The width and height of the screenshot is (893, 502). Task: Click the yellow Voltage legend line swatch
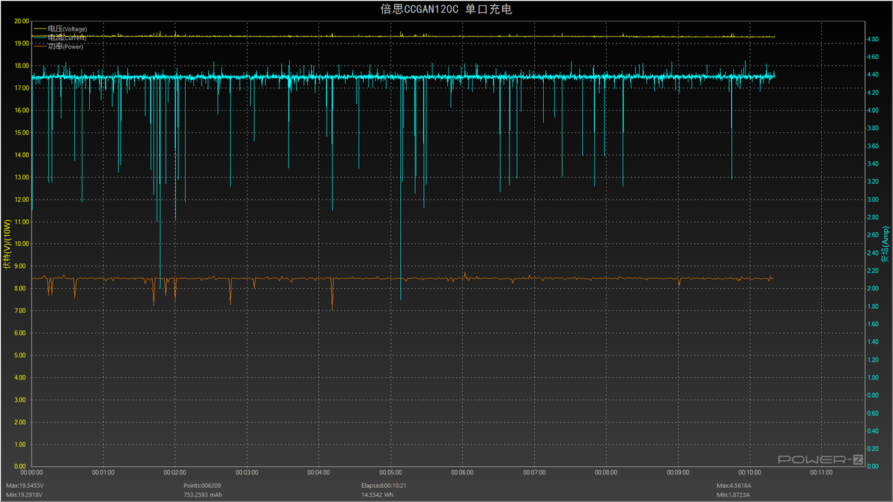click(x=40, y=29)
